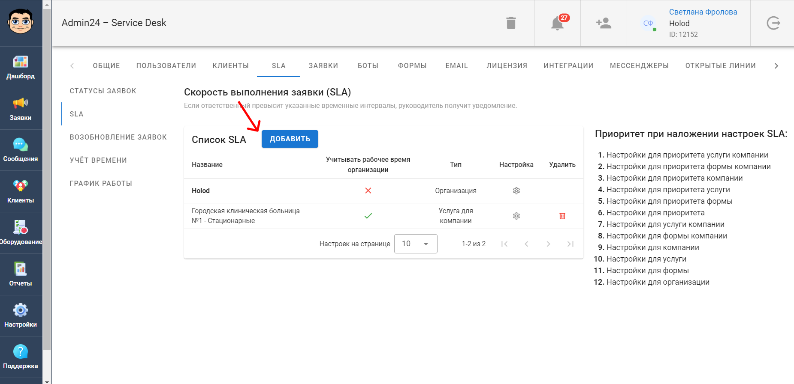Go to last page of SLA list
The width and height of the screenshot is (794, 384).
571,244
